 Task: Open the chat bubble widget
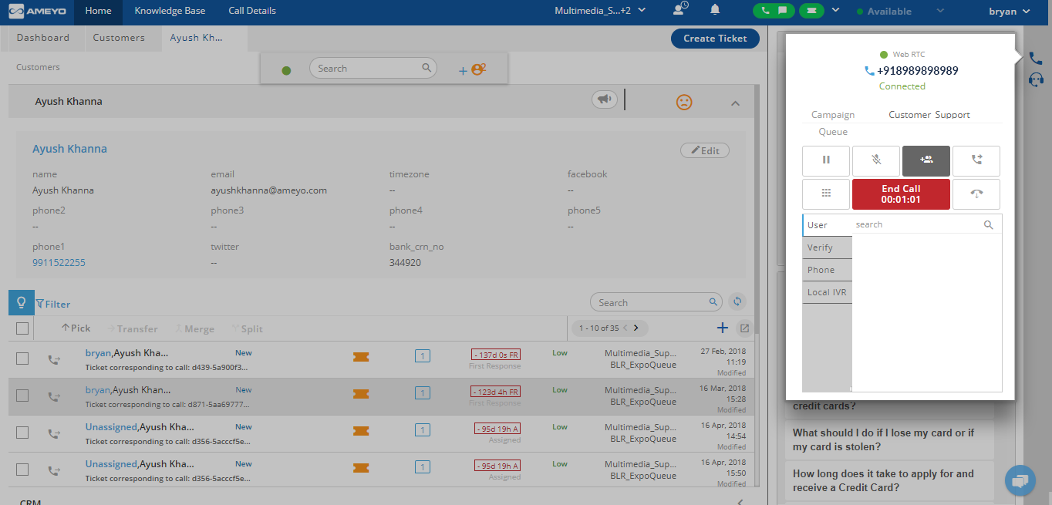tap(1020, 481)
